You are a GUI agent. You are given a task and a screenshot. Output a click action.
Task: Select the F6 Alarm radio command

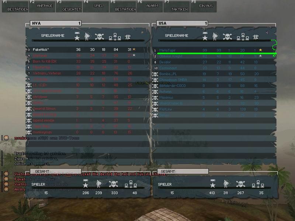click(x=149, y=7)
